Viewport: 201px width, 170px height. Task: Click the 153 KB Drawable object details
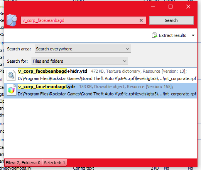[x=126, y=87]
